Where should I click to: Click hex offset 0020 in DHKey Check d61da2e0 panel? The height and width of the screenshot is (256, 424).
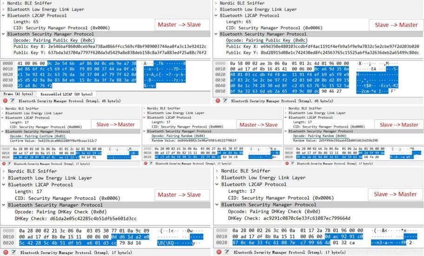point(8,243)
